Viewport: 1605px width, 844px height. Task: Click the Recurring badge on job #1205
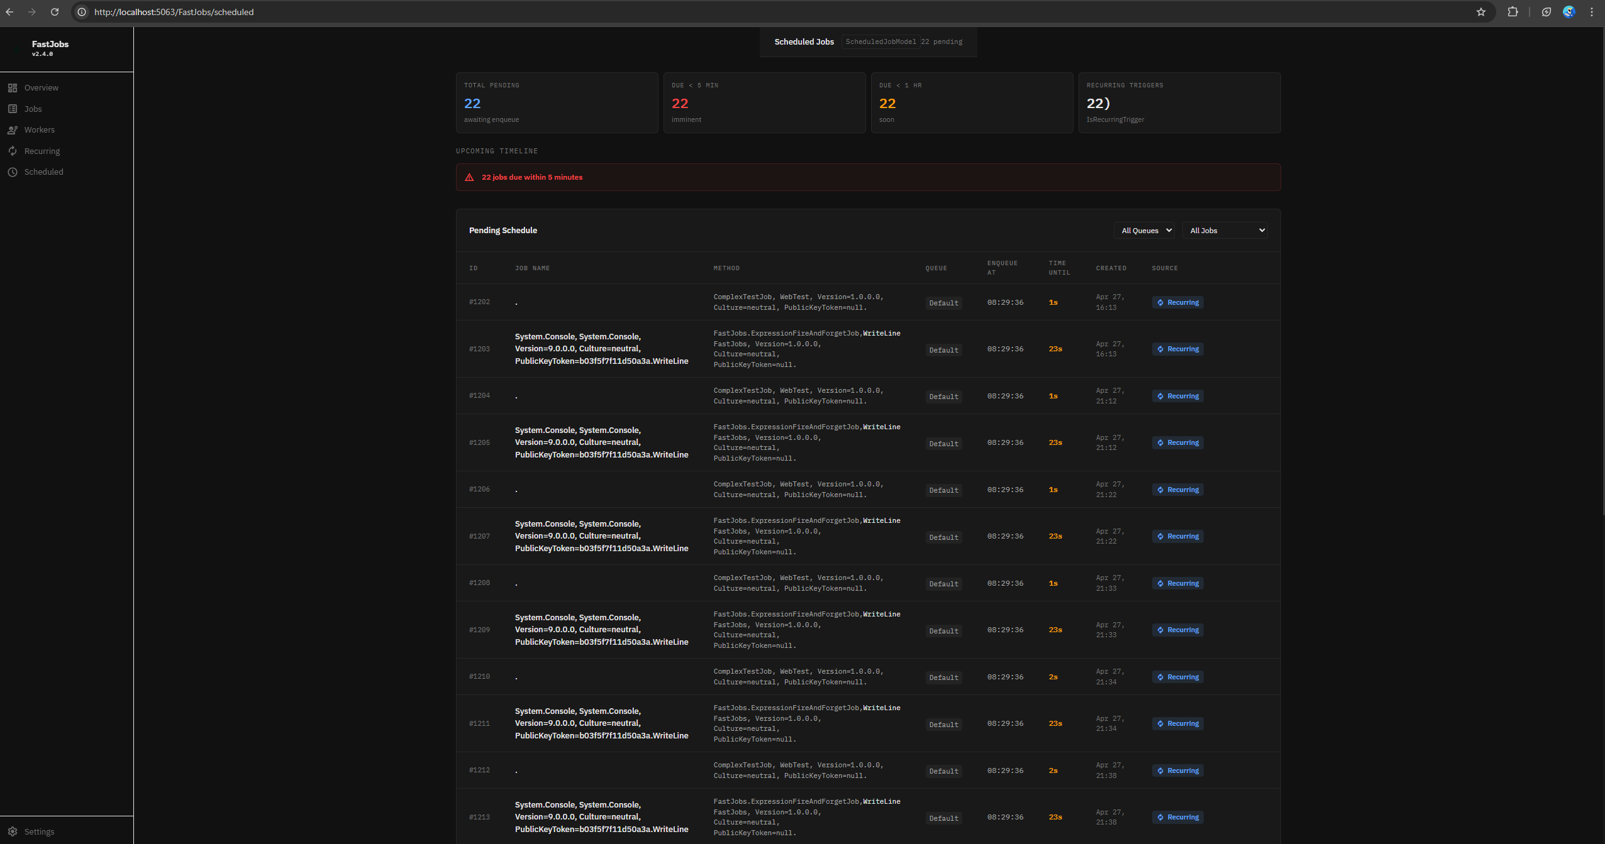click(x=1177, y=442)
